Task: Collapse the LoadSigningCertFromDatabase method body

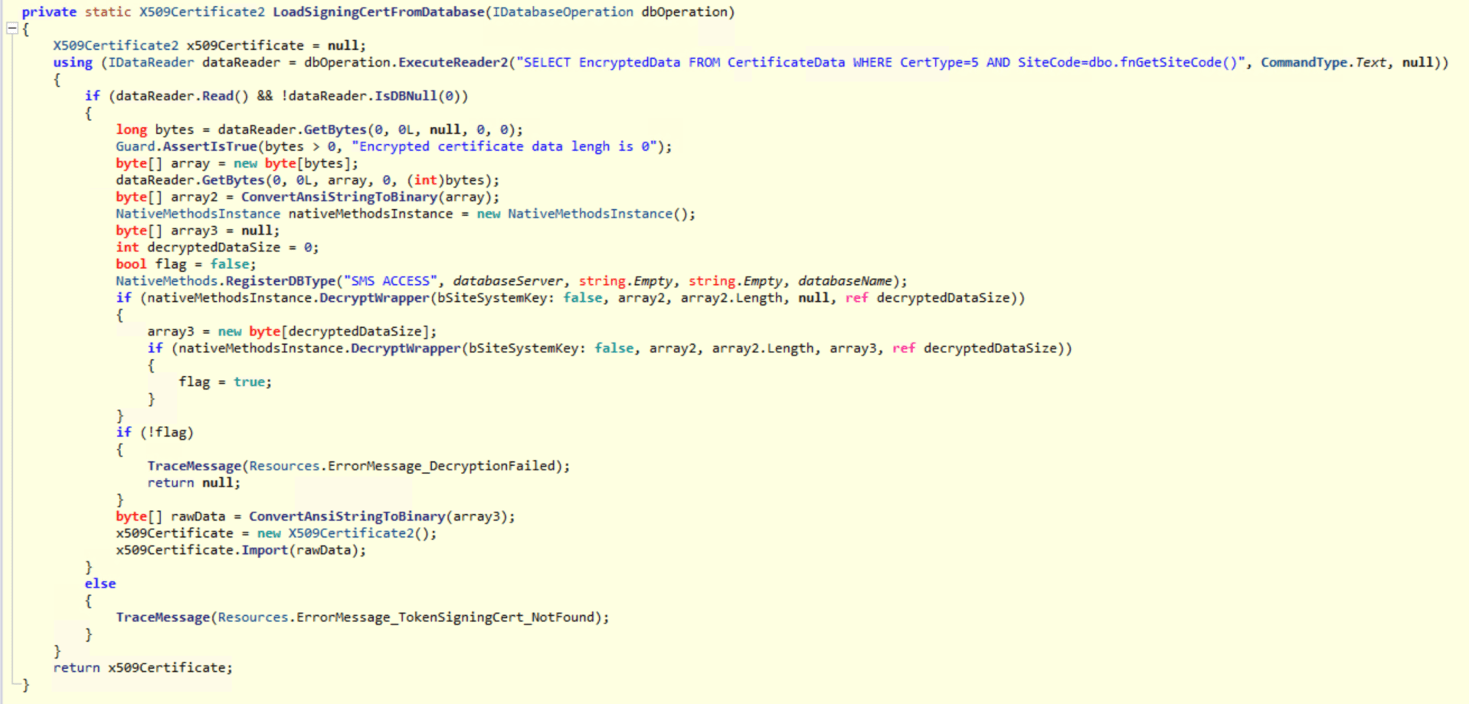Action: (12, 29)
